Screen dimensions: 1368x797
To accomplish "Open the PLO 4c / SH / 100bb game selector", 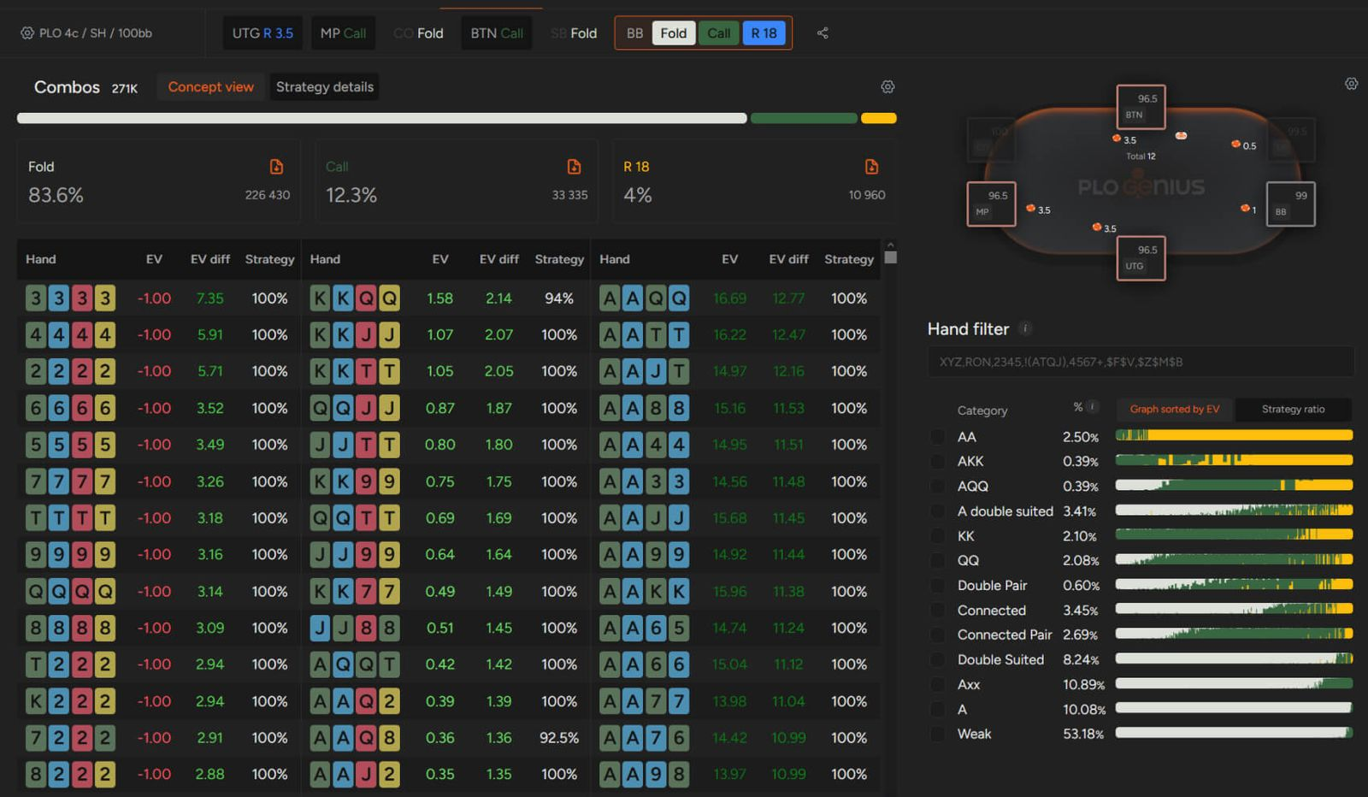I will point(86,33).
